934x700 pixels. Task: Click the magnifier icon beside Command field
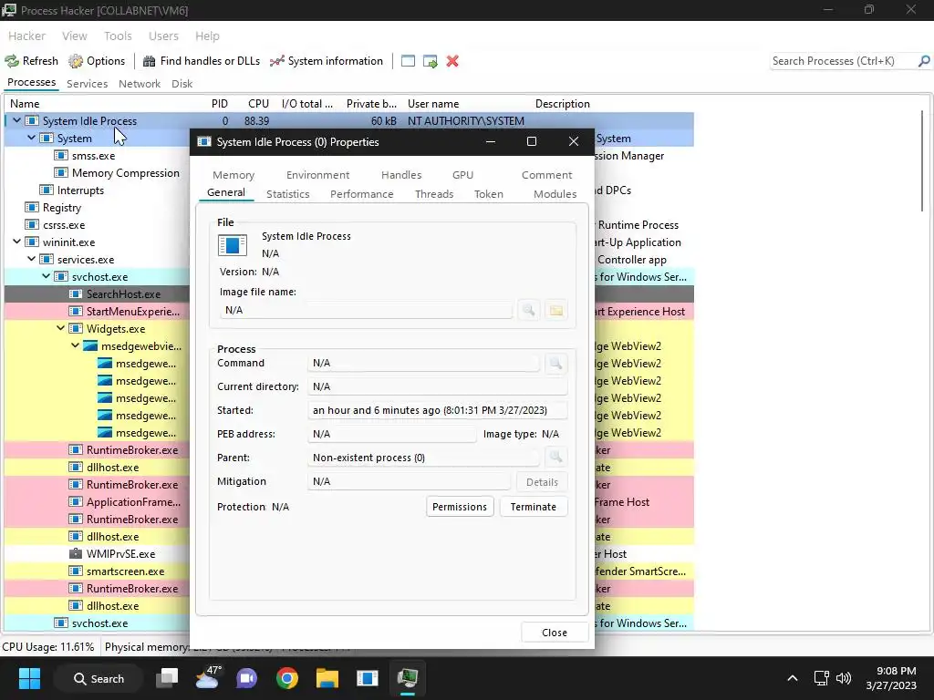click(x=555, y=363)
